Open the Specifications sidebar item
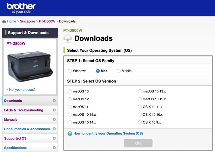The width and height of the screenshot is (215, 152). pos(15,148)
